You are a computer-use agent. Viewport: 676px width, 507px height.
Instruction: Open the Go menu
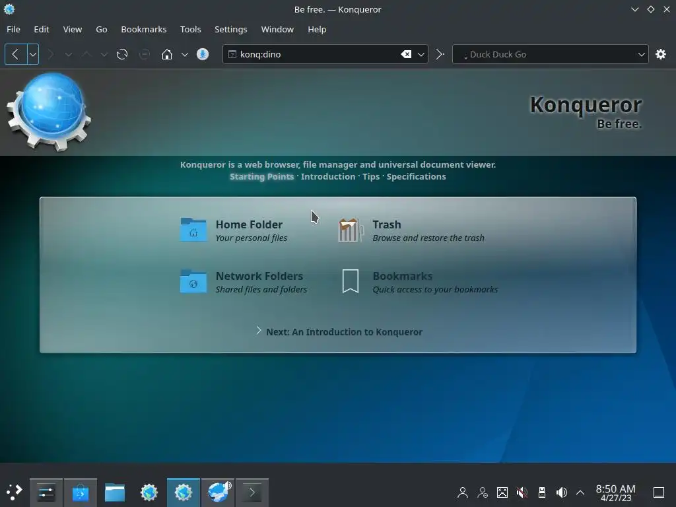[x=101, y=29]
